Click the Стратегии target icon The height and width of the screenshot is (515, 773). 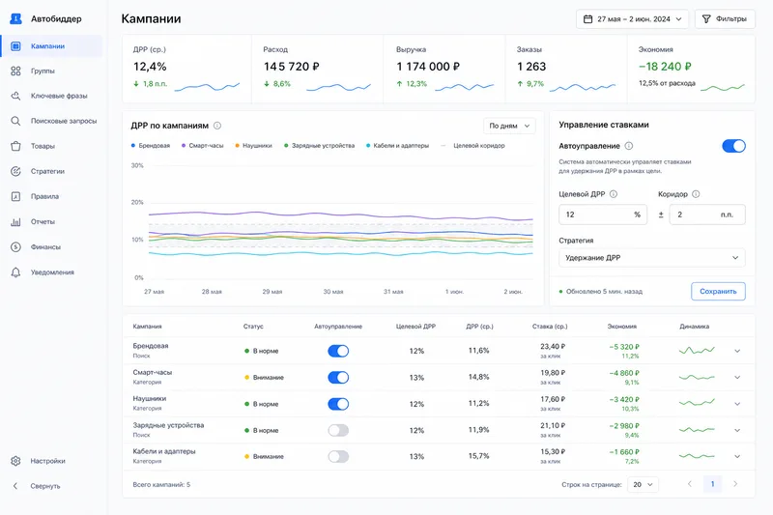coord(15,171)
